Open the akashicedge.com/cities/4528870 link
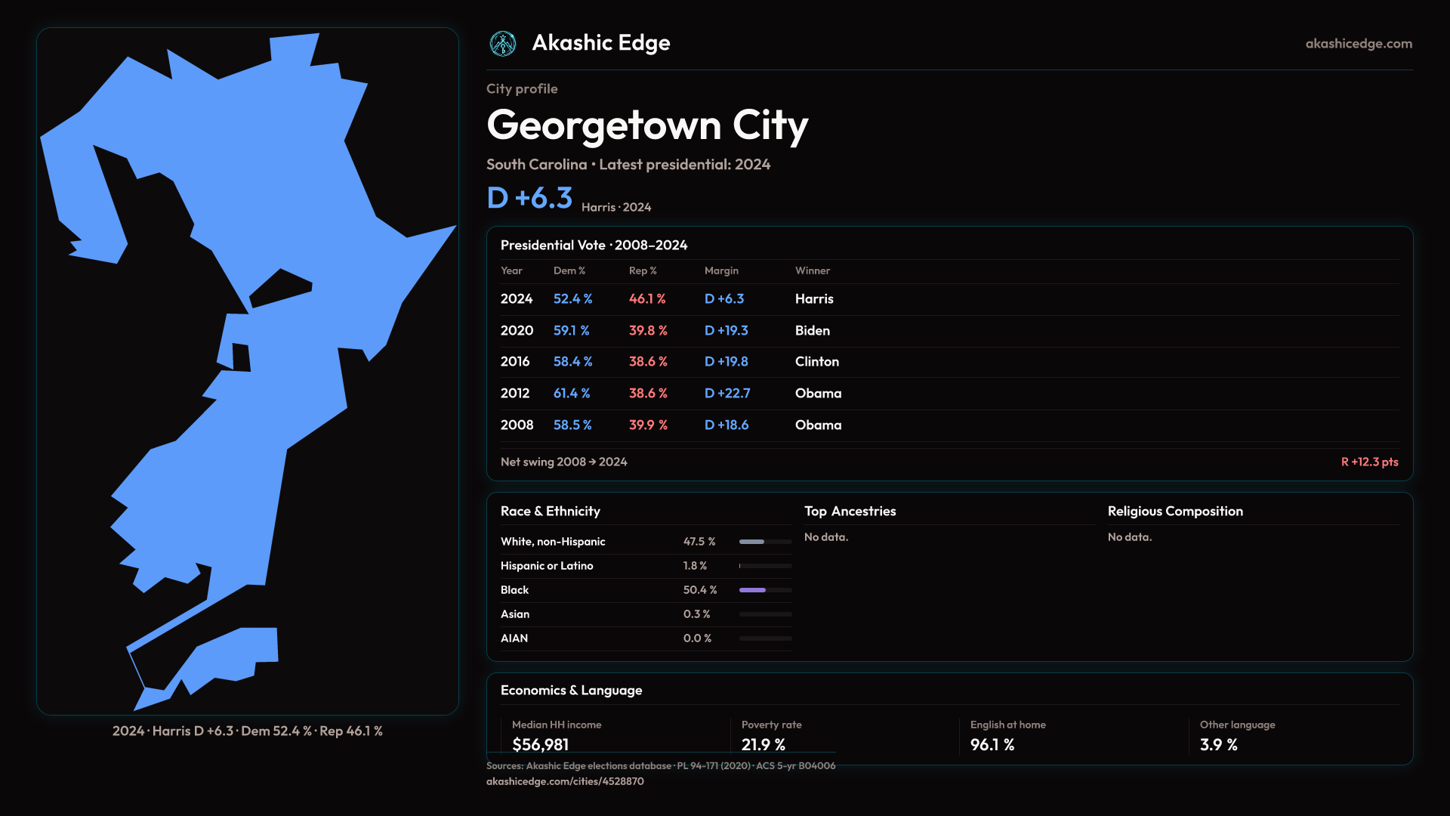The height and width of the screenshot is (816, 1450). (x=565, y=781)
